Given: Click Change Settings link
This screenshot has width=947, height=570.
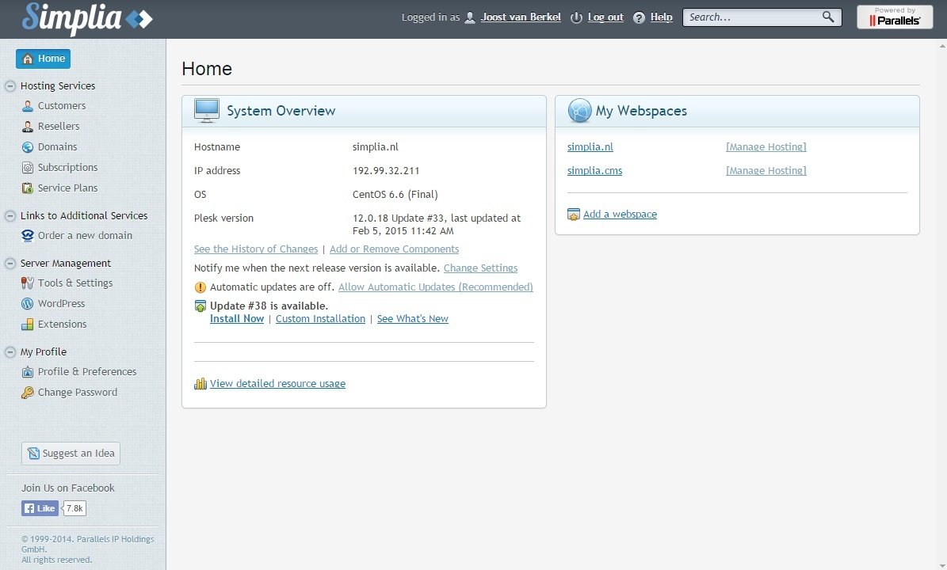Looking at the screenshot, I should tap(481, 268).
